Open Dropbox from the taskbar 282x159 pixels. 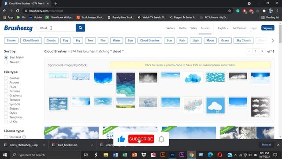pos(144,155)
